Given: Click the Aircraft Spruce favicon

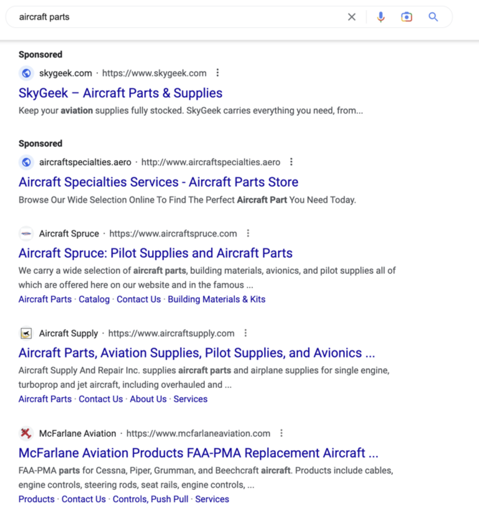Looking at the screenshot, I should pyautogui.click(x=26, y=233).
